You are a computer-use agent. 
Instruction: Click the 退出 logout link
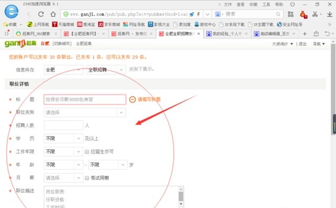pos(302,44)
